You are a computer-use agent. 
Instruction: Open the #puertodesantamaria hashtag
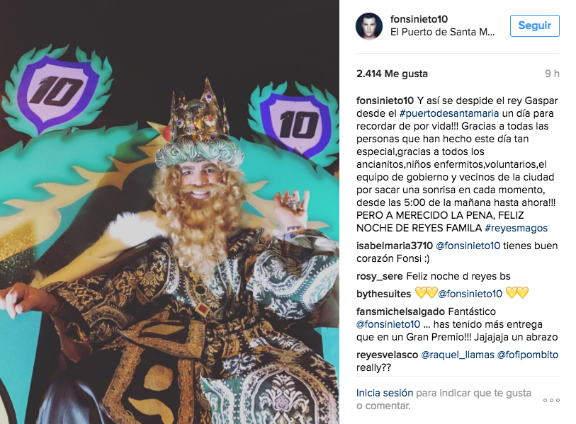pos(449,113)
